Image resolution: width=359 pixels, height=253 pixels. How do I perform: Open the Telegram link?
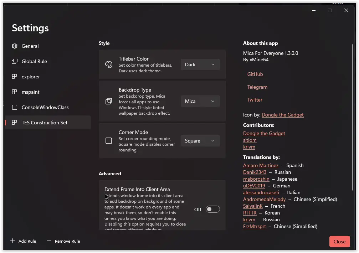pos(257,87)
